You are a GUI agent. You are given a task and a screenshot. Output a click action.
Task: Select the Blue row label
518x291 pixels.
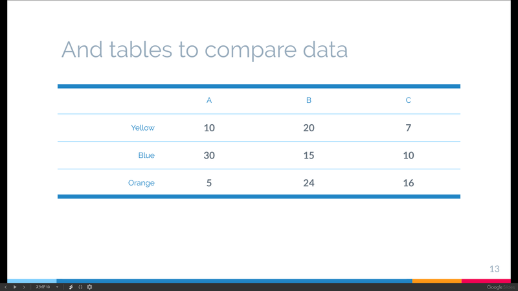click(x=146, y=155)
